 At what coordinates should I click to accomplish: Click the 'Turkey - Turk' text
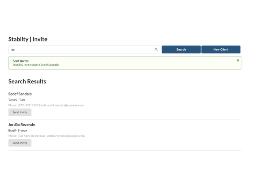coord(17,100)
